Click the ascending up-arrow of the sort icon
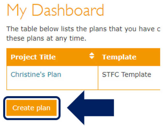 [x=92, y=54]
